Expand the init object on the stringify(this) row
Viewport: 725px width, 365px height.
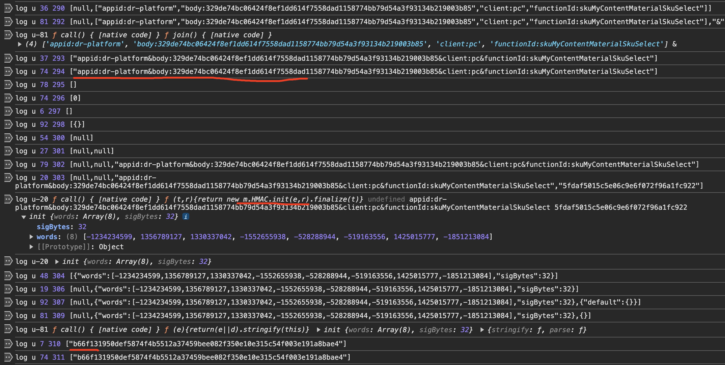click(319, 330)
